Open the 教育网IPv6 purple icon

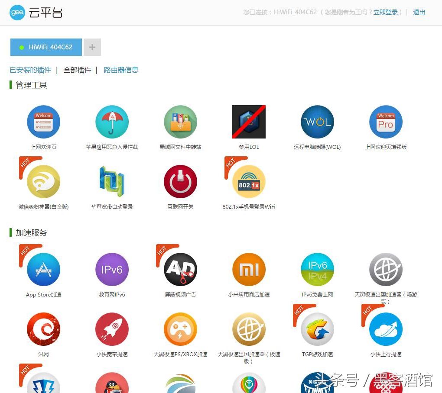112,269
